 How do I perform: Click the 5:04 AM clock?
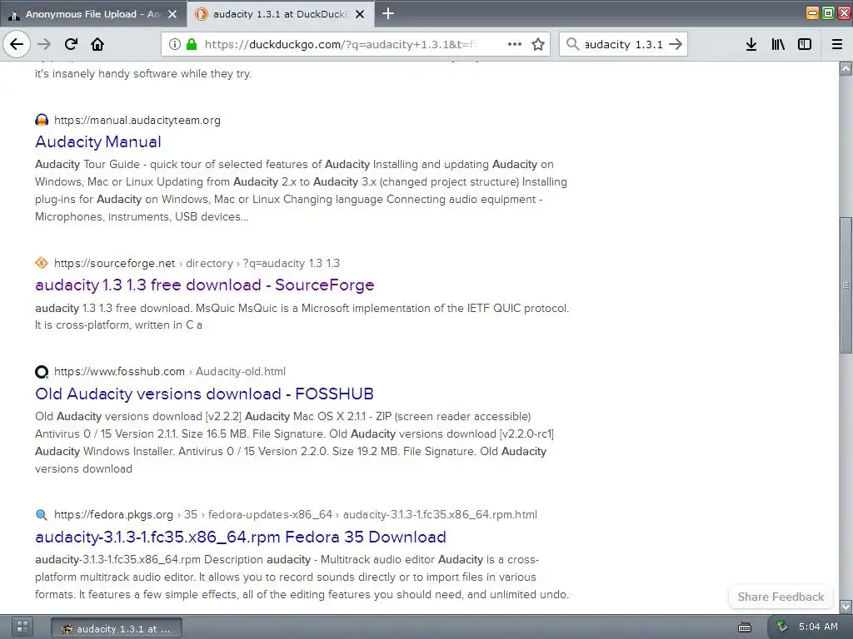(818, 627)
